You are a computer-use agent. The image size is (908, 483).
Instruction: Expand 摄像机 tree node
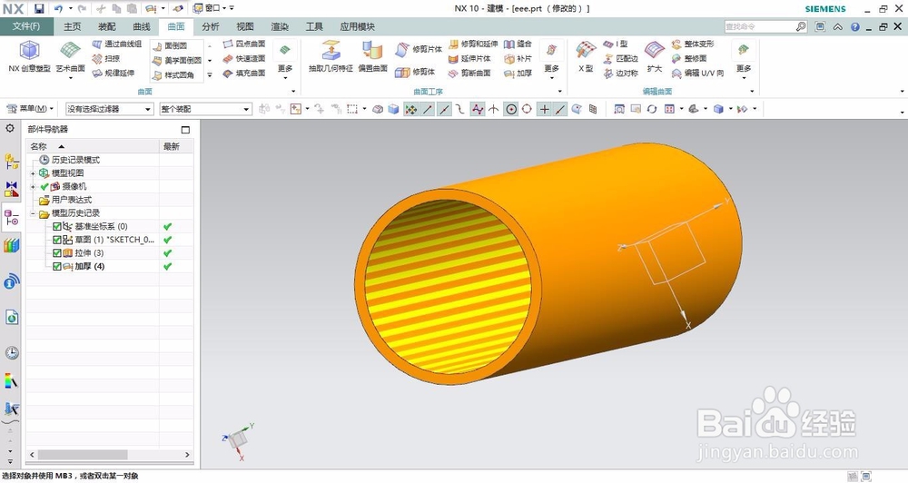tap(33, 186)
